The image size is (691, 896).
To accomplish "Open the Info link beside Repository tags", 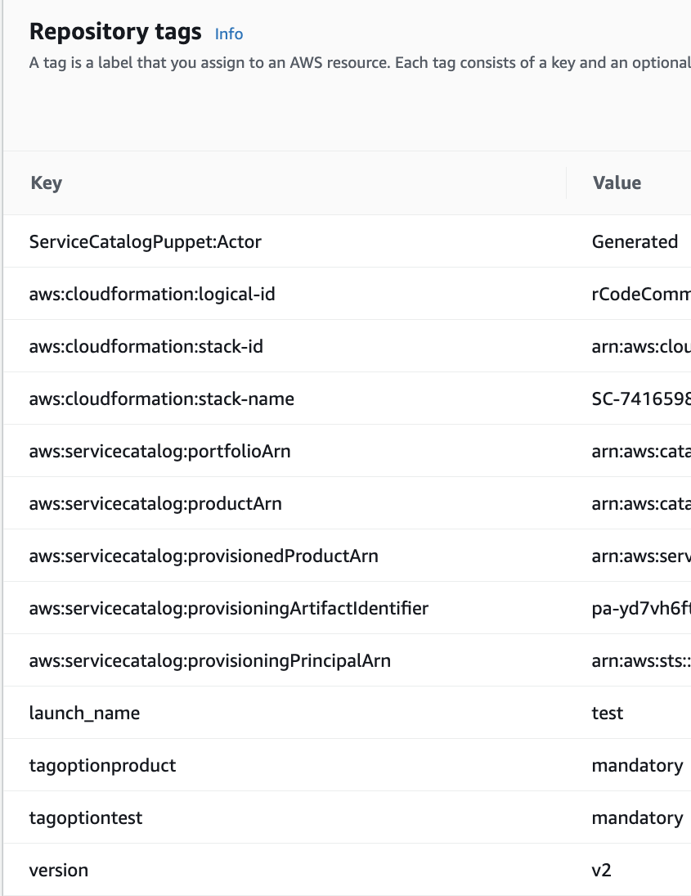I will pos(228,34).
